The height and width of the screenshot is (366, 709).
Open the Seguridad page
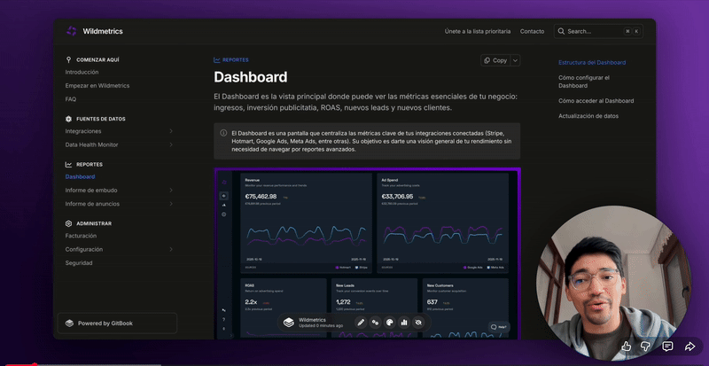79,263
